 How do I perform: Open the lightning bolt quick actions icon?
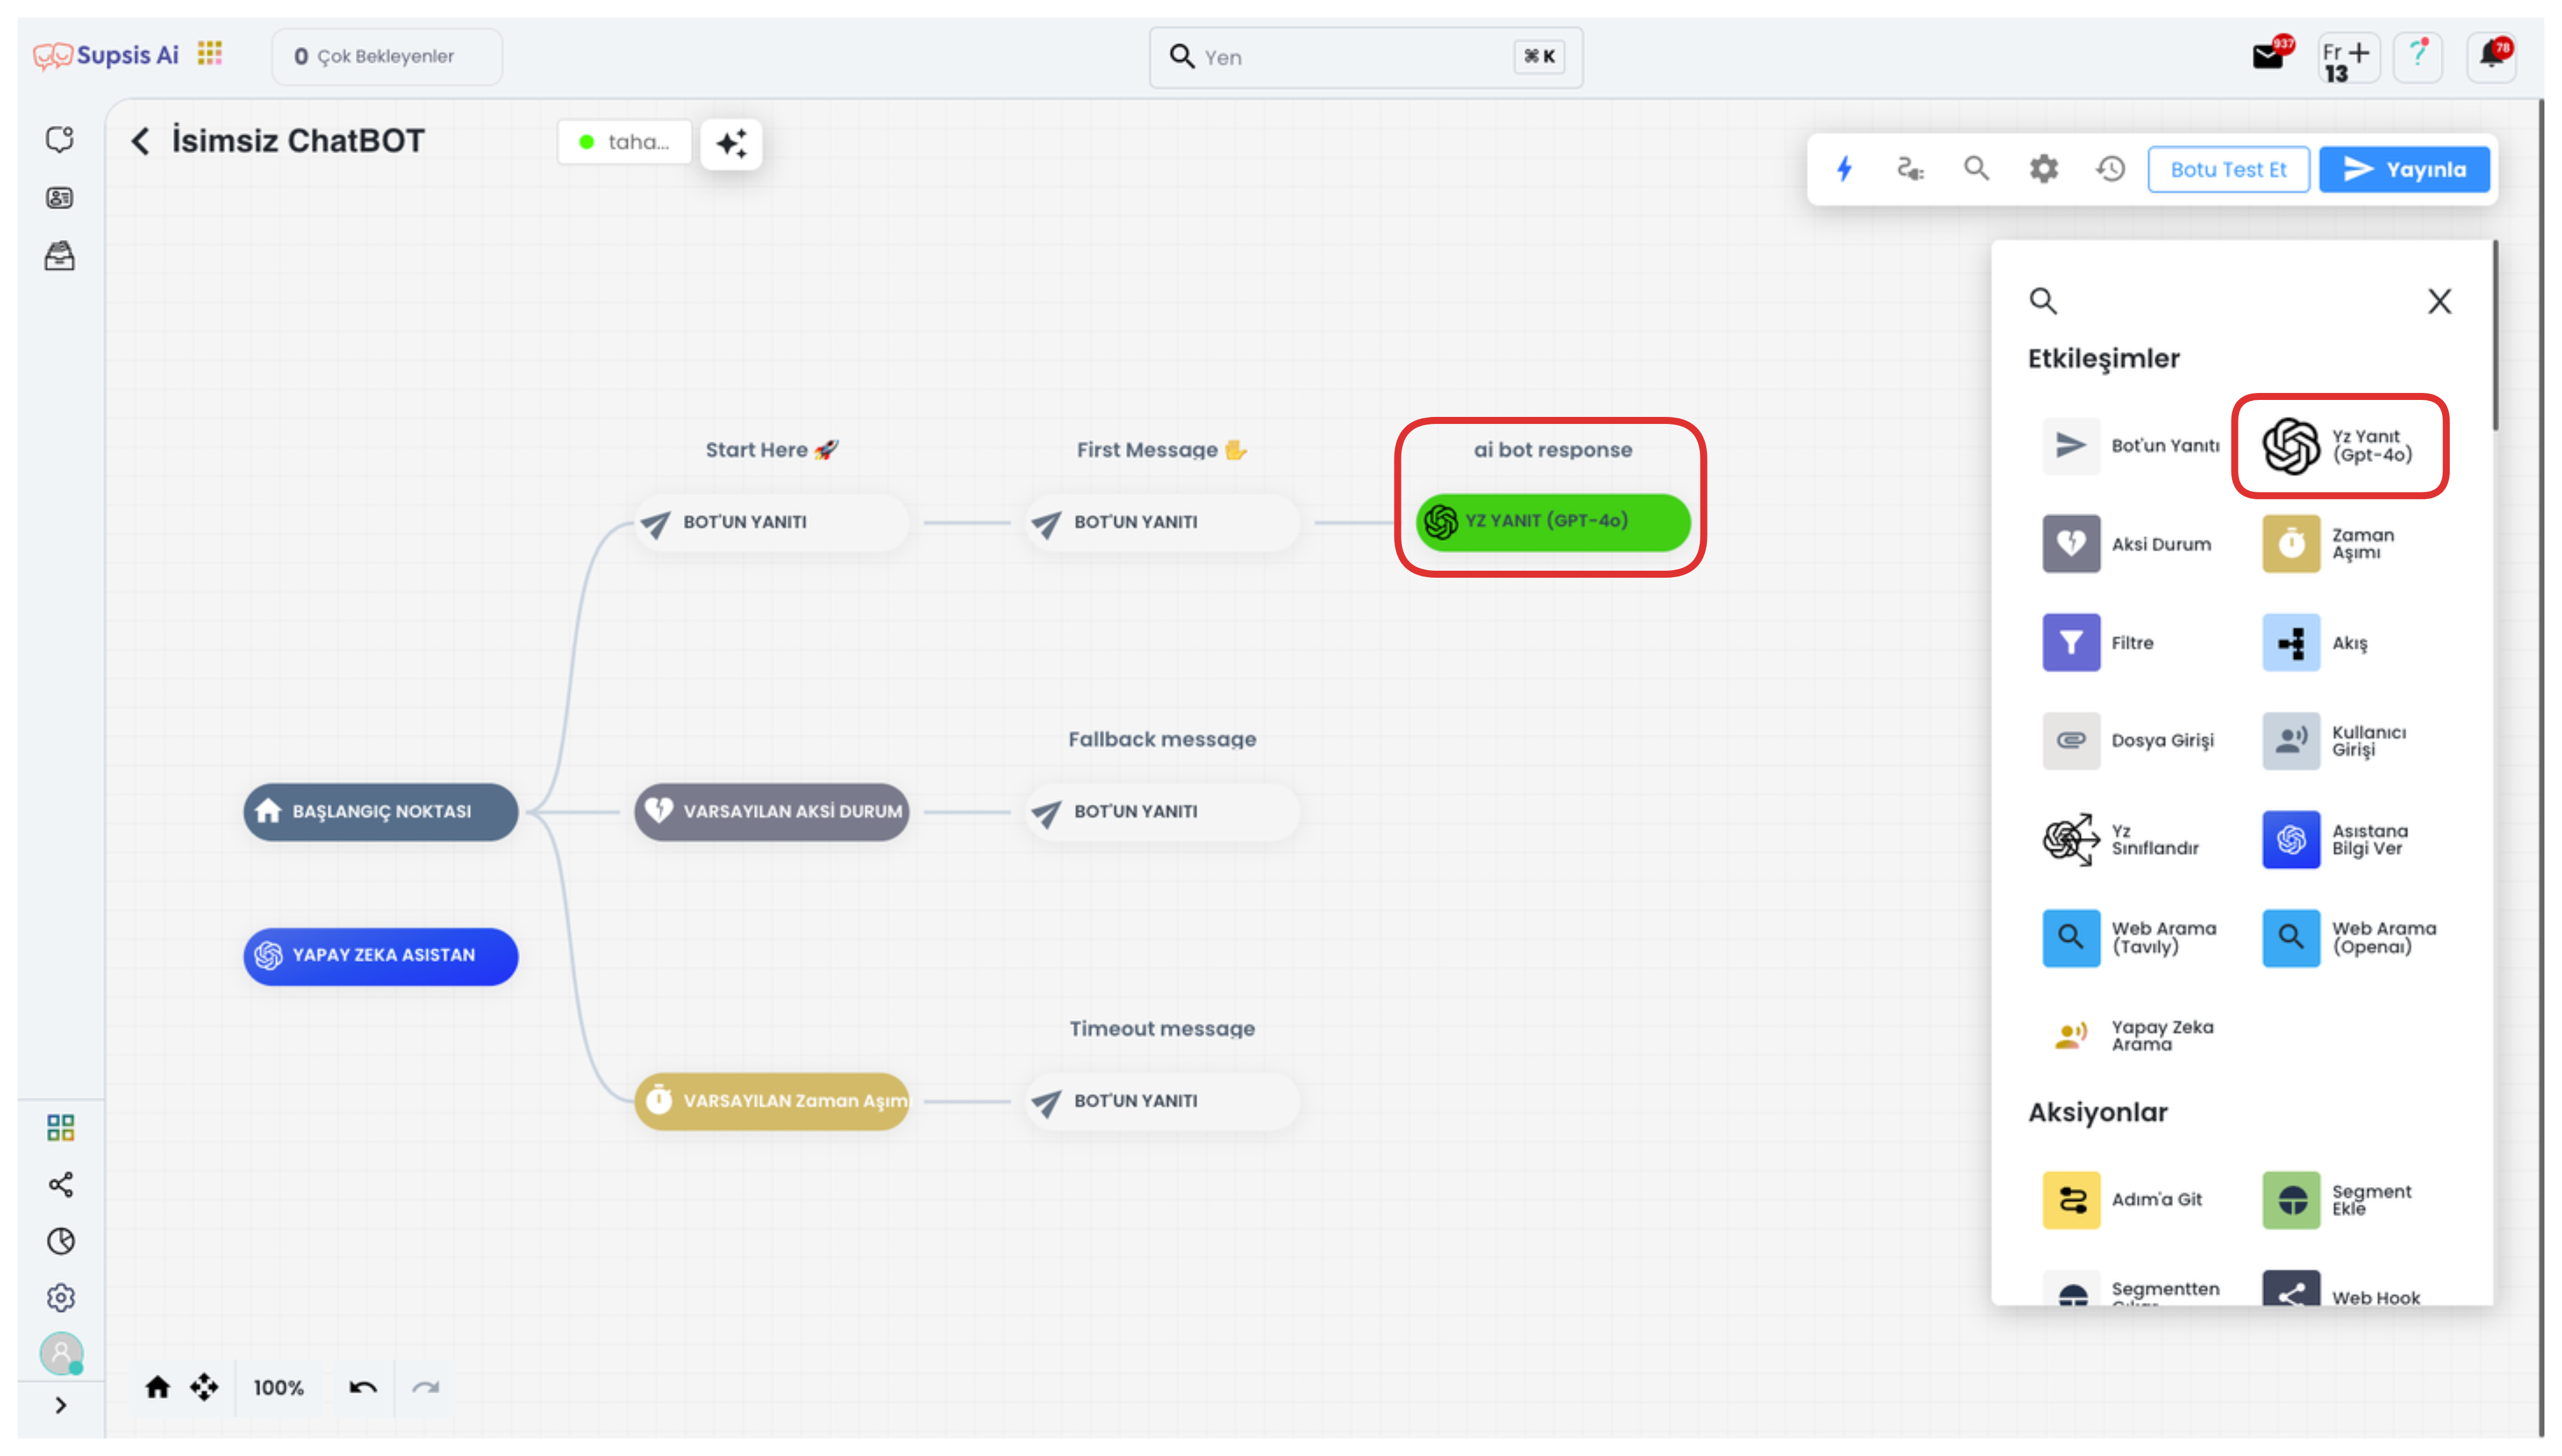pos(1845,169)
